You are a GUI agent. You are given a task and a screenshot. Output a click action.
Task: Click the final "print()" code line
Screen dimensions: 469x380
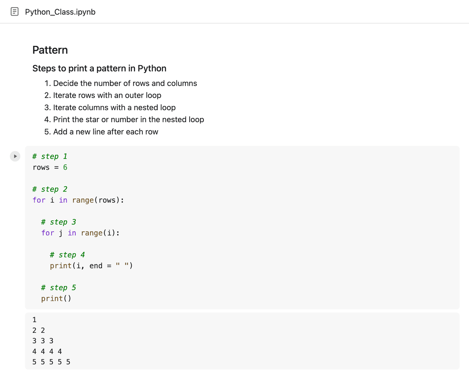tap(56, 299)
